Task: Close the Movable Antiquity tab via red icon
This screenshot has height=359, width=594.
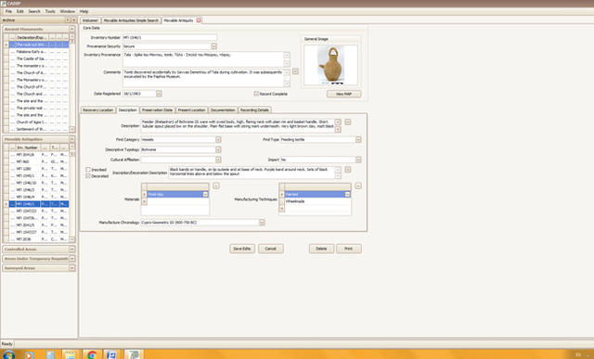Action: [x=199, y=20]
